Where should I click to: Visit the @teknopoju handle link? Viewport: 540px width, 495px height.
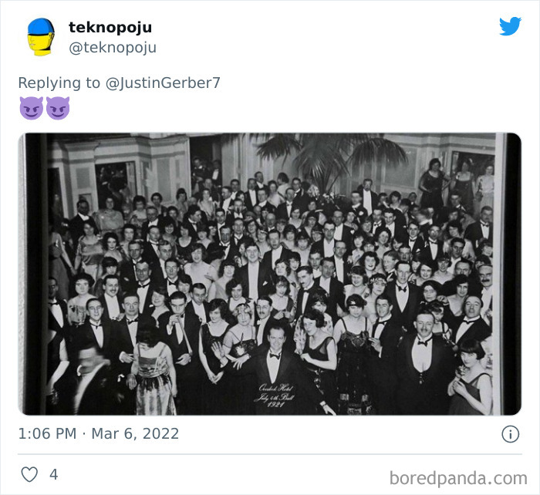pyautogui.click(x=113, y=47)
